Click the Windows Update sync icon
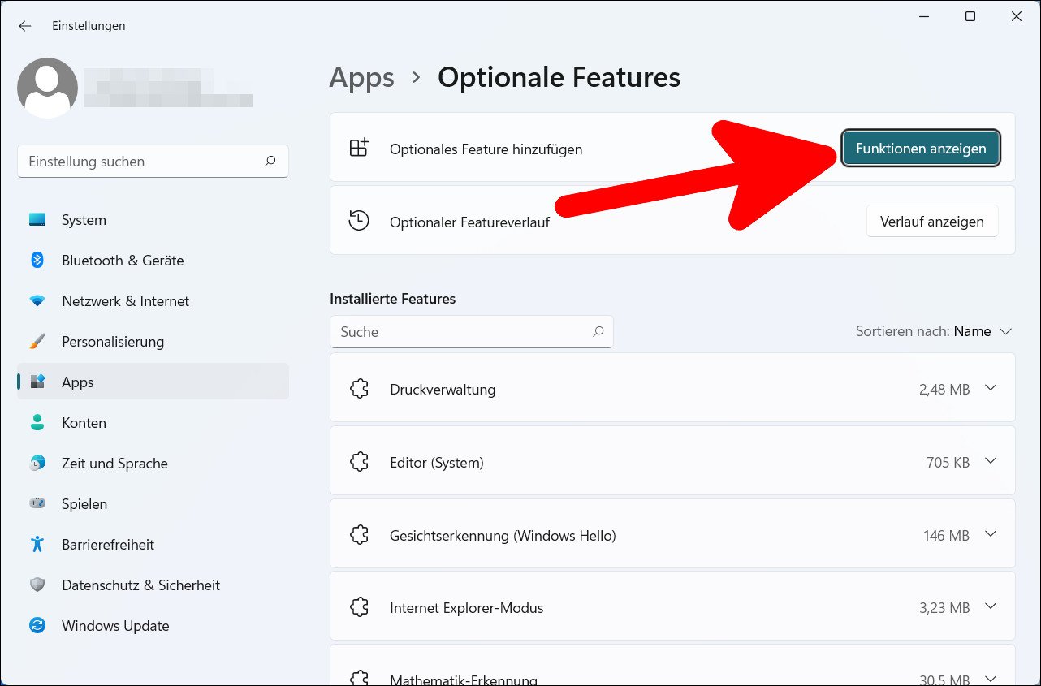Image resolution: width=1041 pixels, height=686 pixels. 37,626
